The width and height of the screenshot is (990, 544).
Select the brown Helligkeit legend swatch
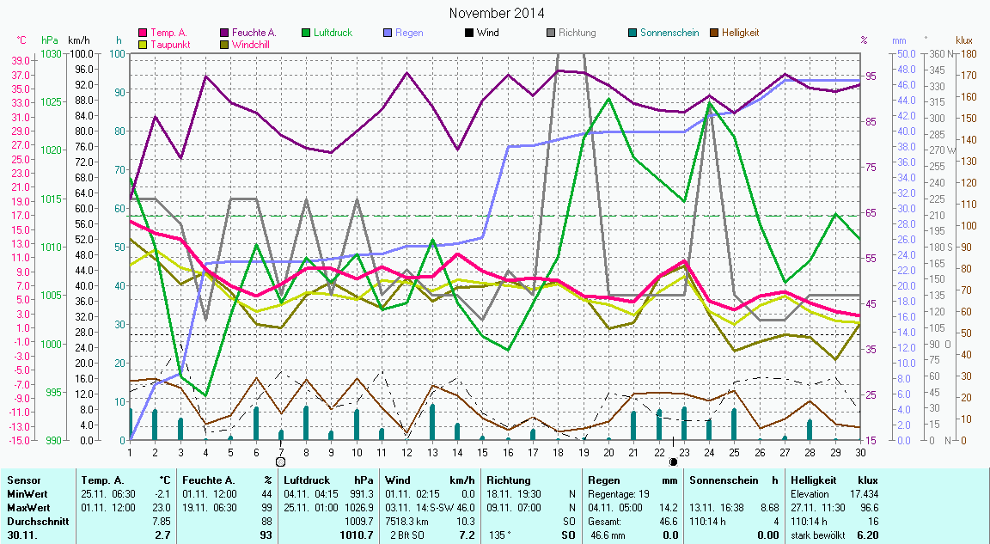pyautogui.click(x=714, y=33)
